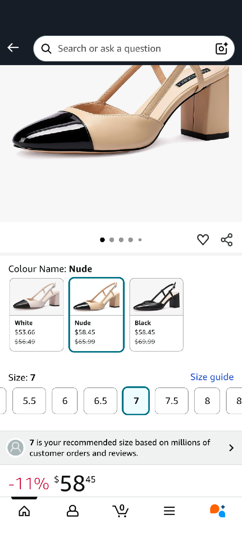The image size is (242, 539).
Task: Select the White colour swatch
Action: [37, 315]
